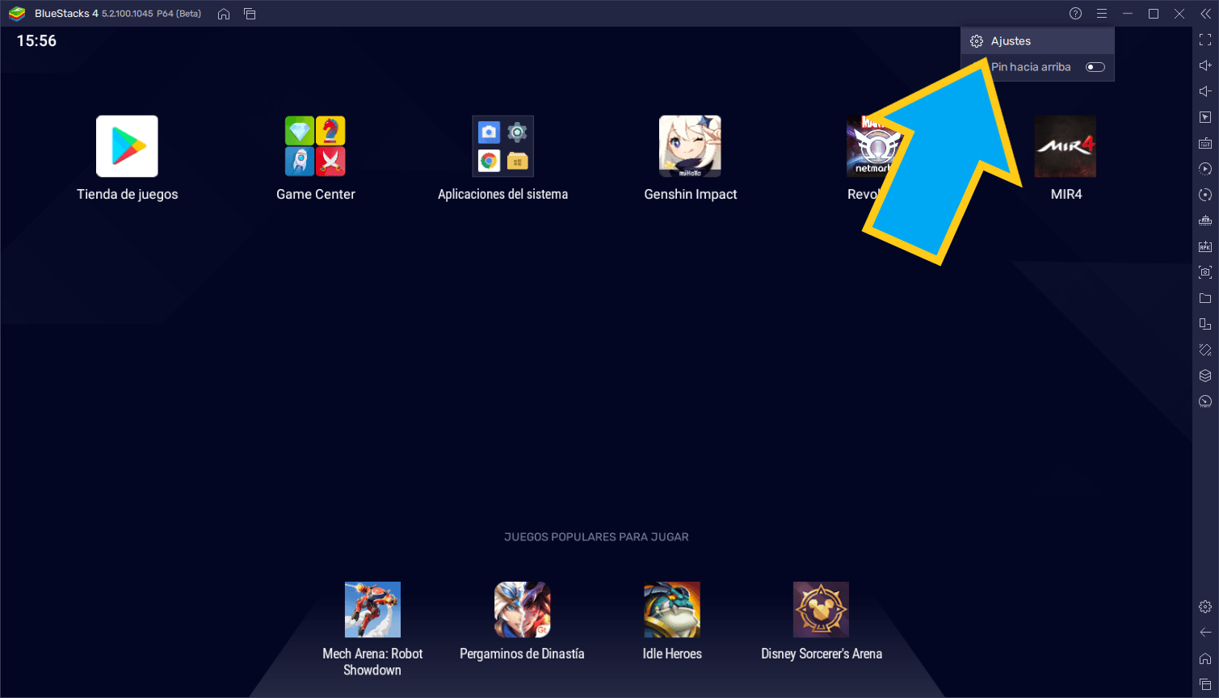Open the multi-window icon in title bar
The width and height of the screenshot is (1219, 698).
(x=250, y=14)
